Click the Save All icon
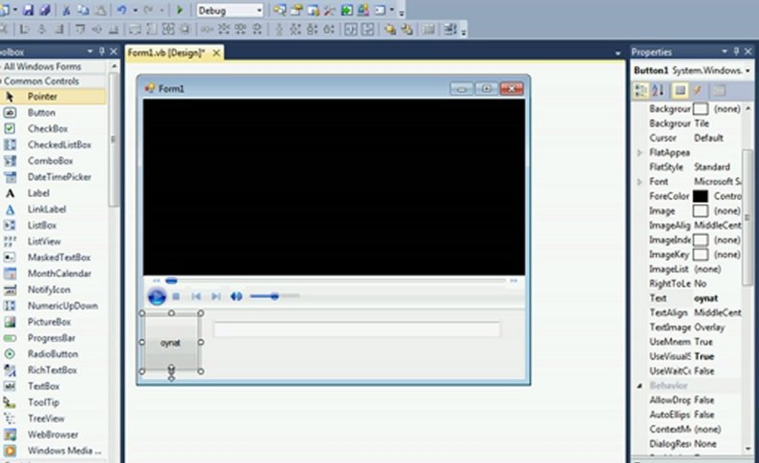Image resolution: width=759 pixels, height=463 pixels. pos(45,10)
